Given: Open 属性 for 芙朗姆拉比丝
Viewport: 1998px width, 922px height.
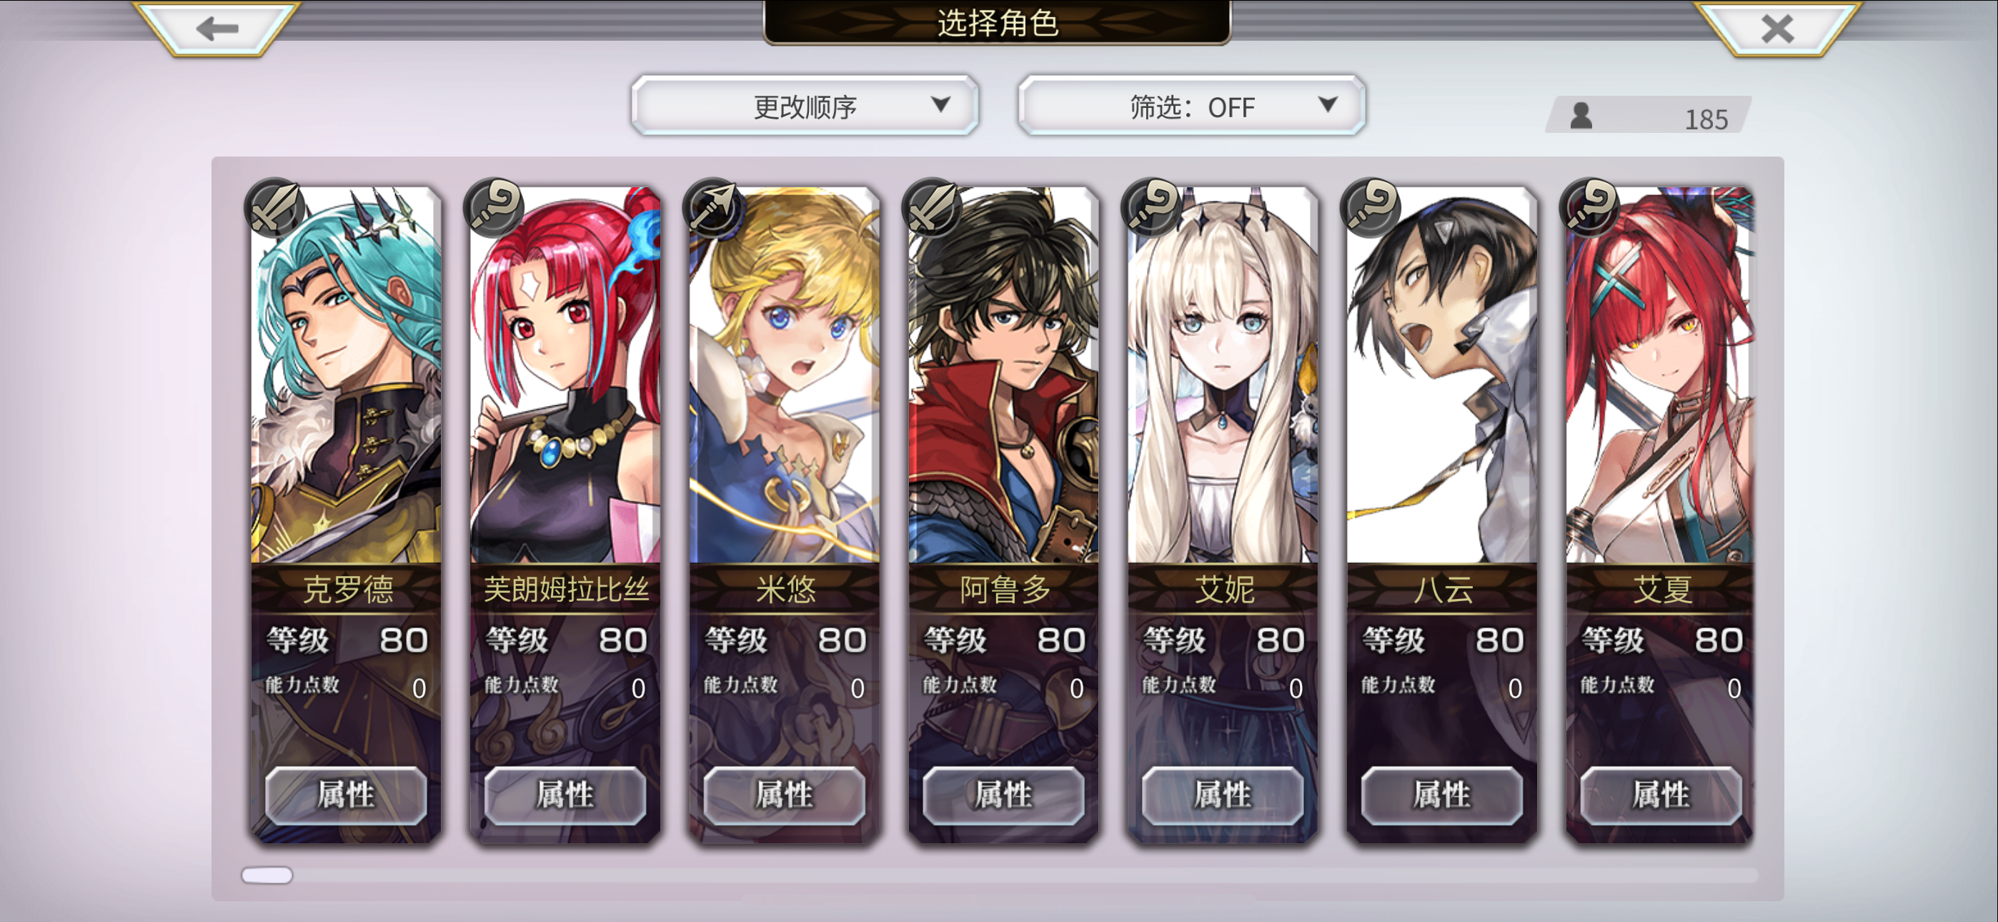Looking at the screenshot, I should 565,795.
